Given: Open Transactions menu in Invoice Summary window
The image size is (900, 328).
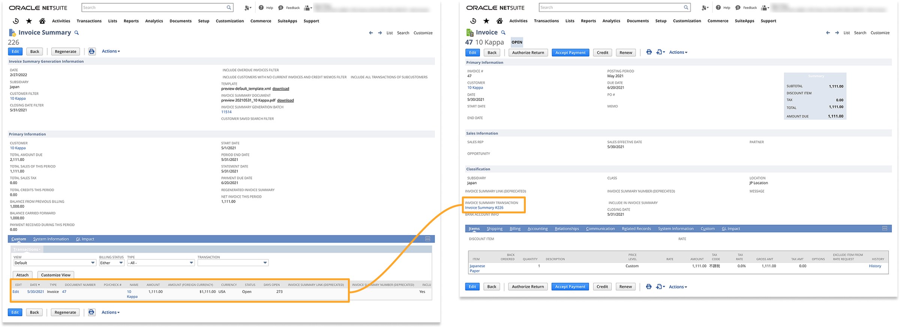Looking at the screenshot, I should click(x=89, y=21).
